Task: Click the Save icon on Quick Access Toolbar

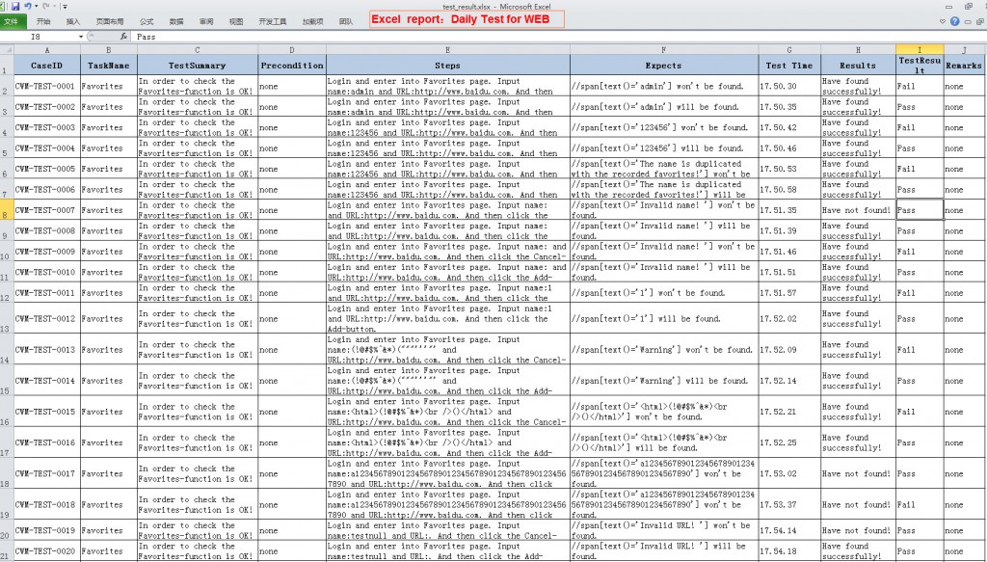Action: (x=16, y=5)
